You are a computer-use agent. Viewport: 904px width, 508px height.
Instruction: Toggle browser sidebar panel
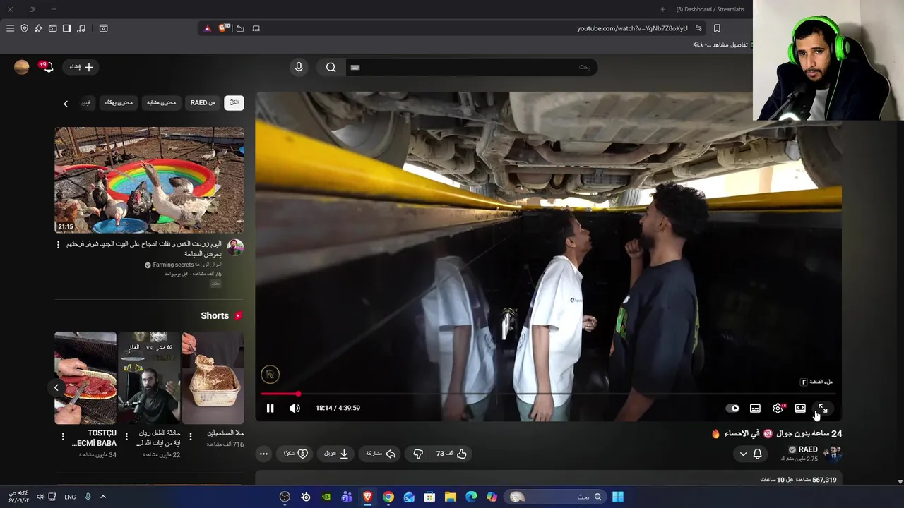coord(66,28)
